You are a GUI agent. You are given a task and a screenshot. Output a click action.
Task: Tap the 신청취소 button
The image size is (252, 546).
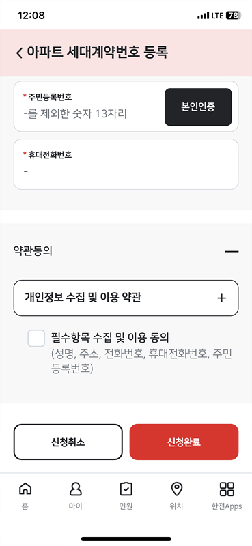[x=68, y=442]
